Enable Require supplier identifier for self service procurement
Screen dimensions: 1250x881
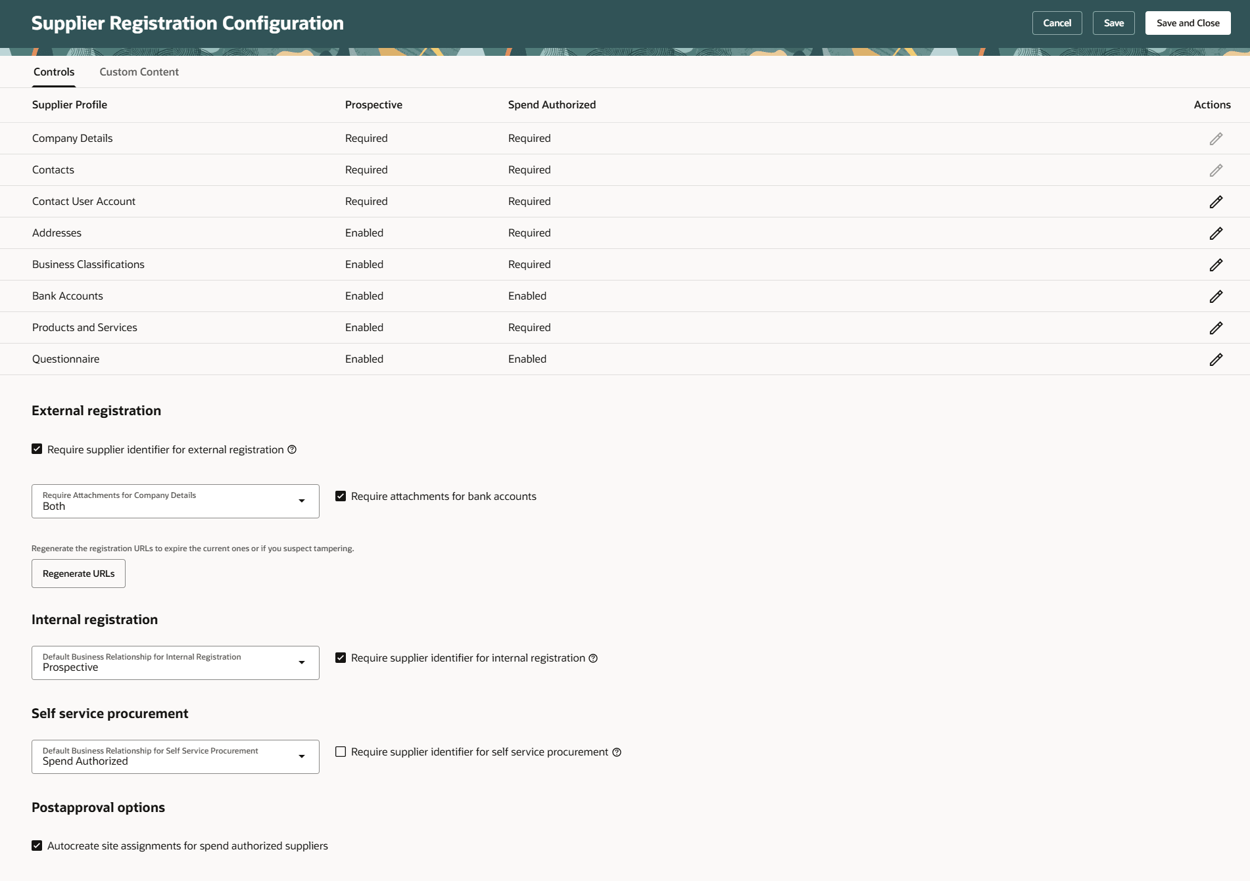(x=341, y=752)
